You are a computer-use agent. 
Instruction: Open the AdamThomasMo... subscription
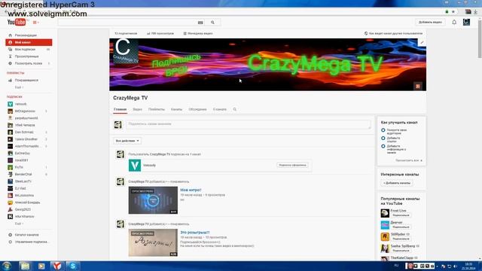click(x=29, y=146)
